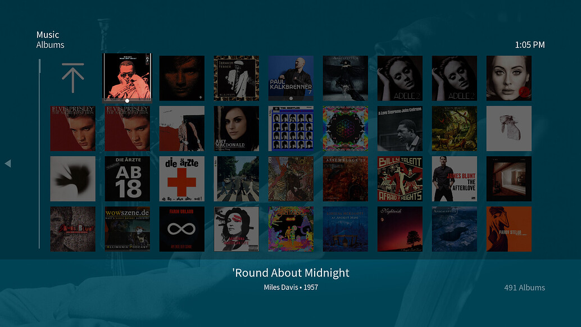Open the wowszene.de Allimania Podcast cover
The image size is (581, 327).
tap(127, 229)
